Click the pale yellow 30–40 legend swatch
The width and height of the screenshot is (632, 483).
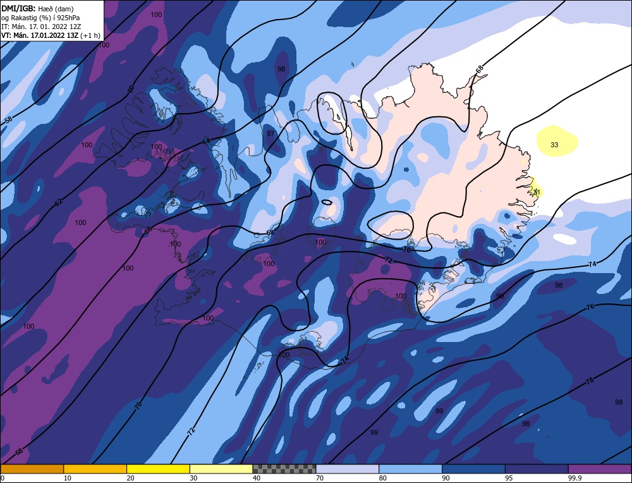(x=221, y=468)
